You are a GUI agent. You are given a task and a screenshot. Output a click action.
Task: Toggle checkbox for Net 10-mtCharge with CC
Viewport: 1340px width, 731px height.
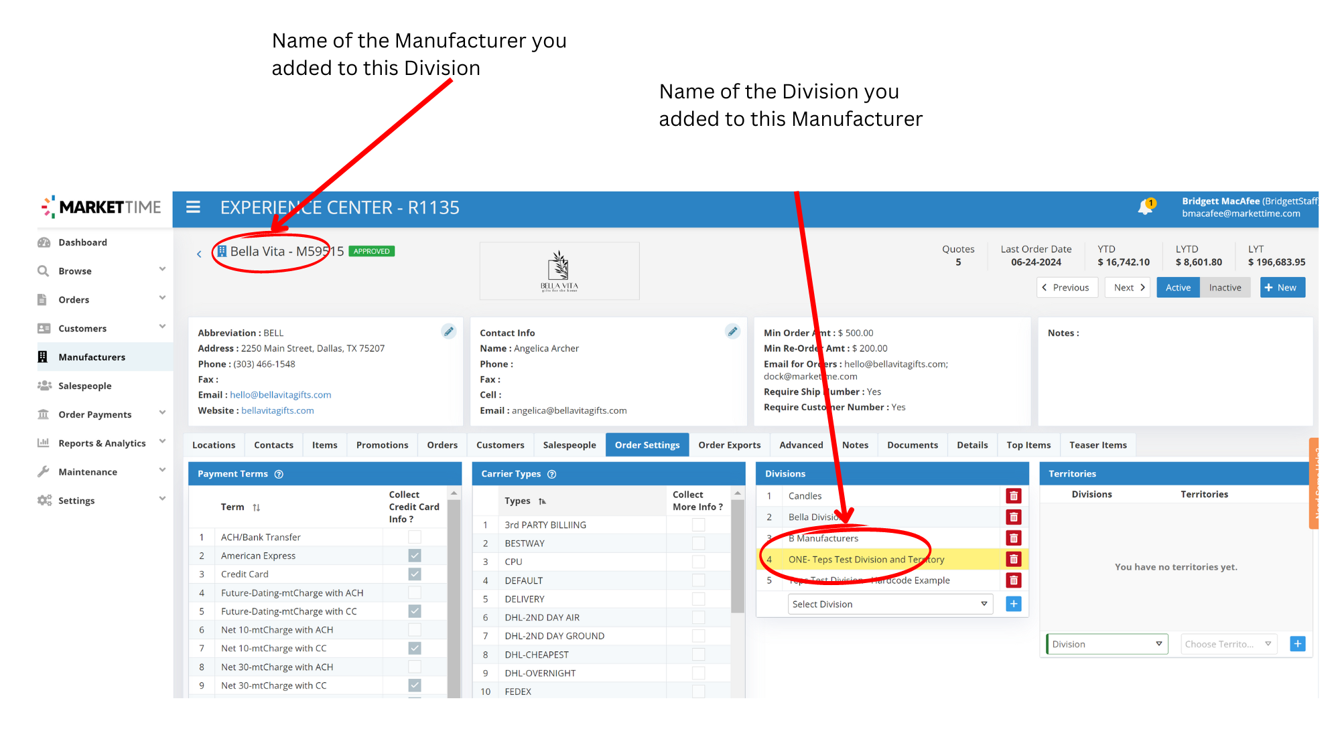point(415,649)
